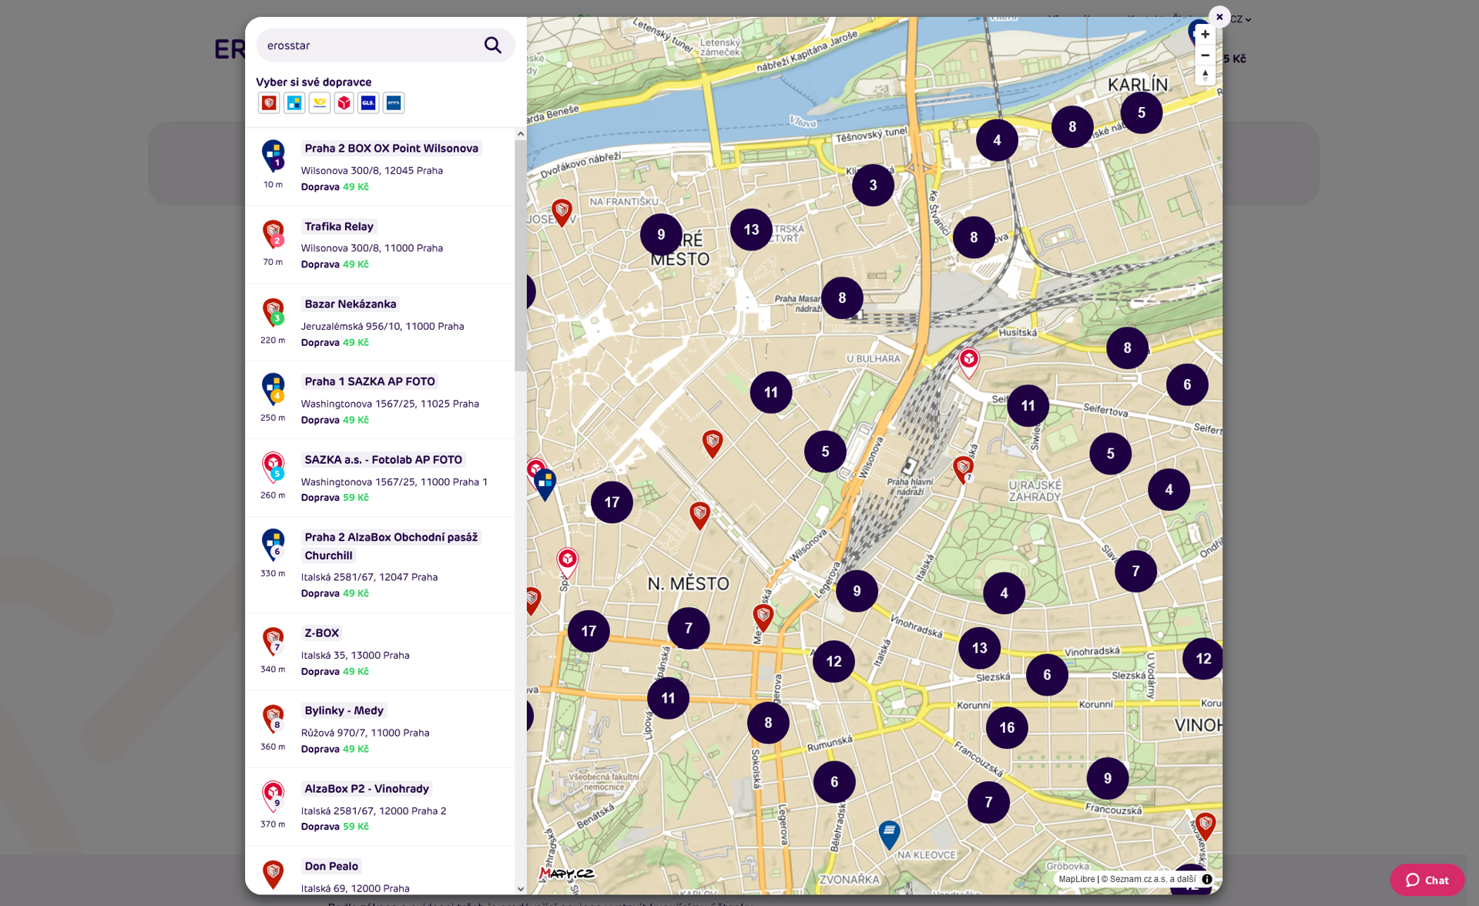Select Praha 2 AlzaBox Obchodní pasáž Churchill
The height and width of the screenshot is (906, 1479).
pos(380,565)
